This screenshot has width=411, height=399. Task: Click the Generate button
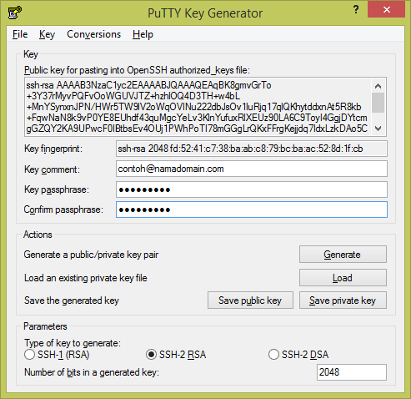(x=343, y=255)
